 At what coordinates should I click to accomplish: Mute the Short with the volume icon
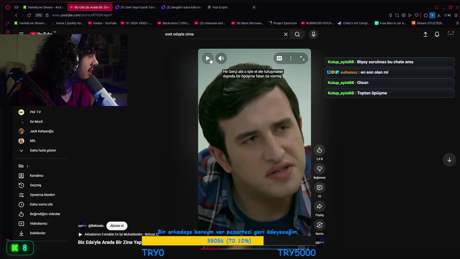[x=221, y=58]
